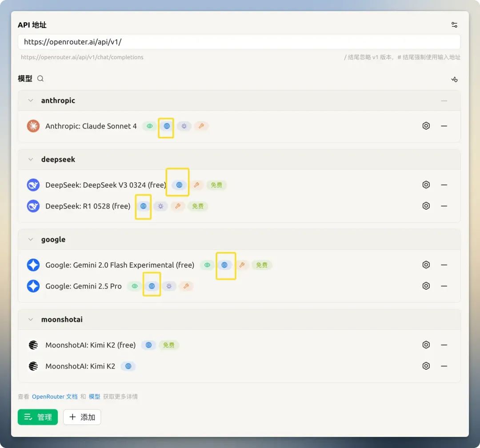Remove DeepSeek V3 0324 (free) model
Screen dimensions: 480x448
pos(444,185)
